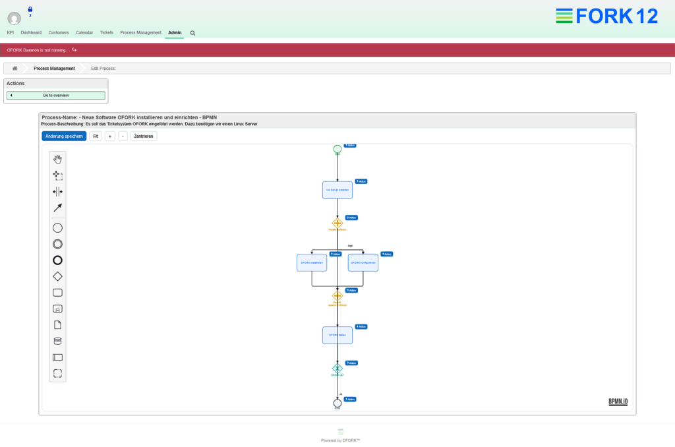675x447 pixels.
Task: Open Process Management breadcrumb link
Action: click(x=54, y=69)
